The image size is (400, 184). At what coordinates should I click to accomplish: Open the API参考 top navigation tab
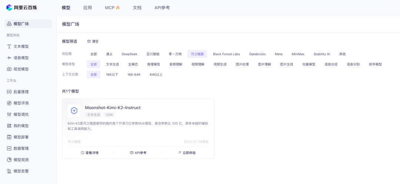tap(162, 8)
